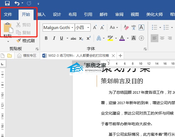
Task: Select the Format Painter brush
Action: click(25, 41)
